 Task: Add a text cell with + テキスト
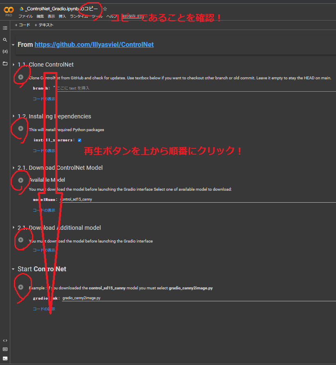click(x=44, y=25)
